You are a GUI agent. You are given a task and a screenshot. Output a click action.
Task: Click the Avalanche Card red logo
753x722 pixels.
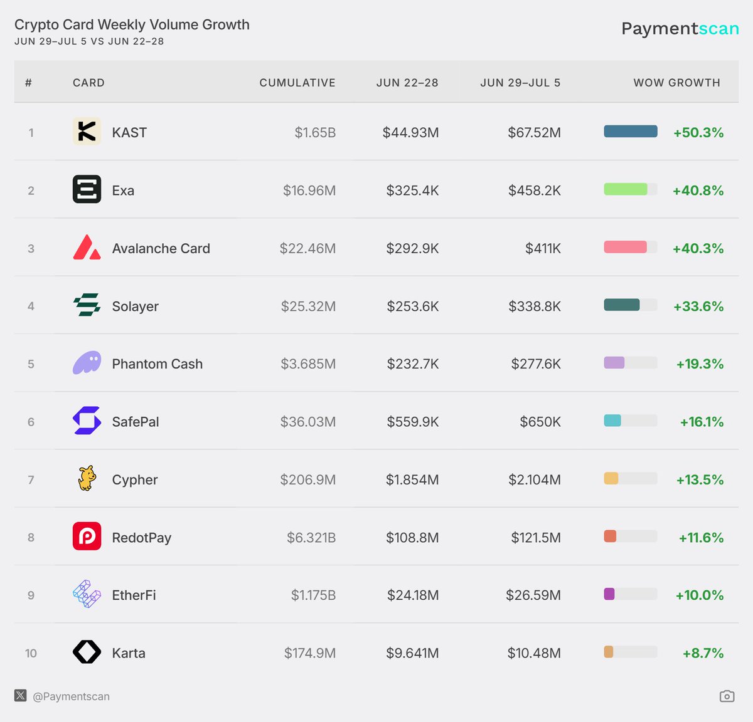pyautogui.click(x=87, y=248)
